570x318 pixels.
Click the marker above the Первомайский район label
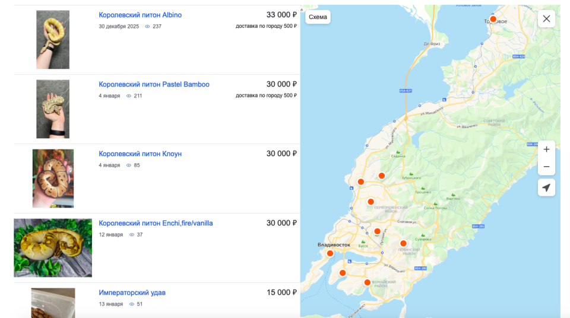[368, 282]
